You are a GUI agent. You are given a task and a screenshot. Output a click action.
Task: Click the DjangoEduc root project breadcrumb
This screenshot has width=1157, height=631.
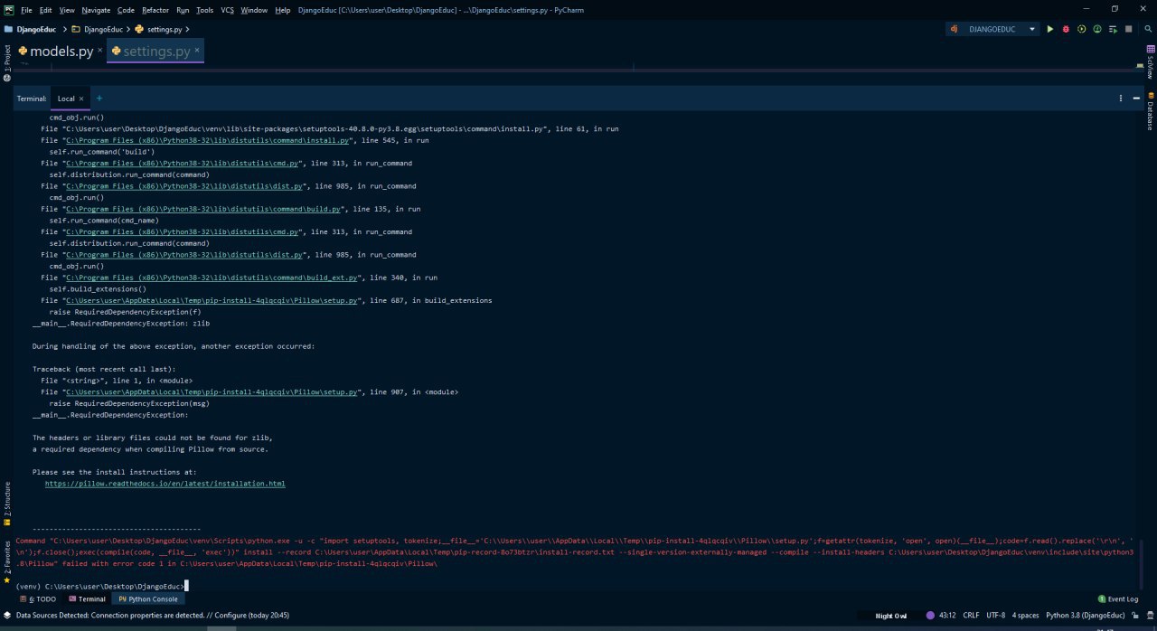pos(31,29)
